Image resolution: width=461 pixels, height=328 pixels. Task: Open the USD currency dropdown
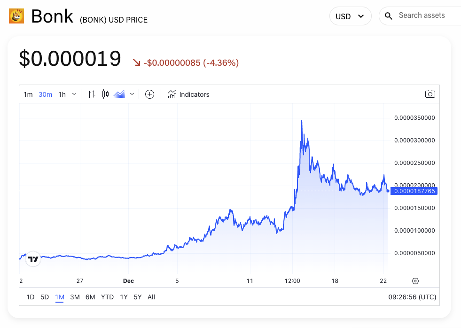pyautogui.click(x=350, y=16)
